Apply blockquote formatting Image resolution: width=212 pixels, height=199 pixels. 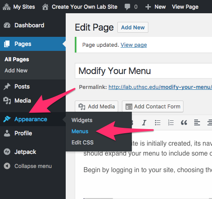click(x=184, y=122)
